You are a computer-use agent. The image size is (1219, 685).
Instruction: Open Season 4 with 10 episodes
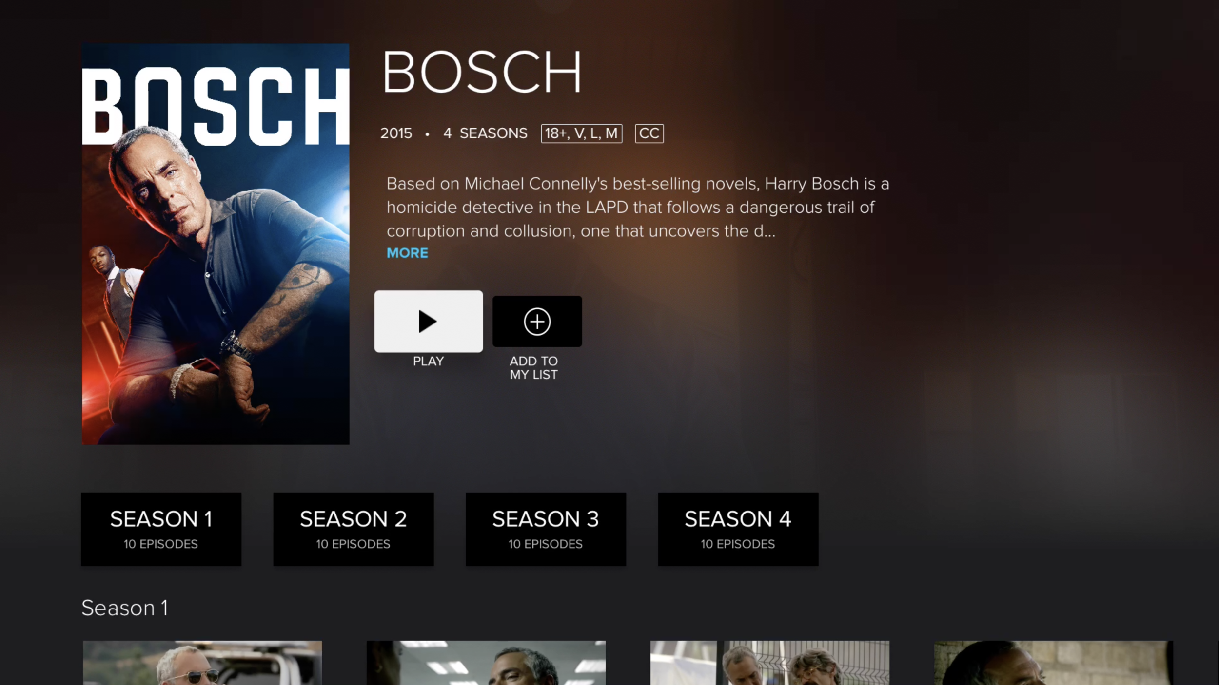click(x=738, y=529)
